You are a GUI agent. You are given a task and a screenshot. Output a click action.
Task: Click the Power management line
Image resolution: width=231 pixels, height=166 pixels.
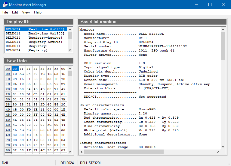coord(147,84)
